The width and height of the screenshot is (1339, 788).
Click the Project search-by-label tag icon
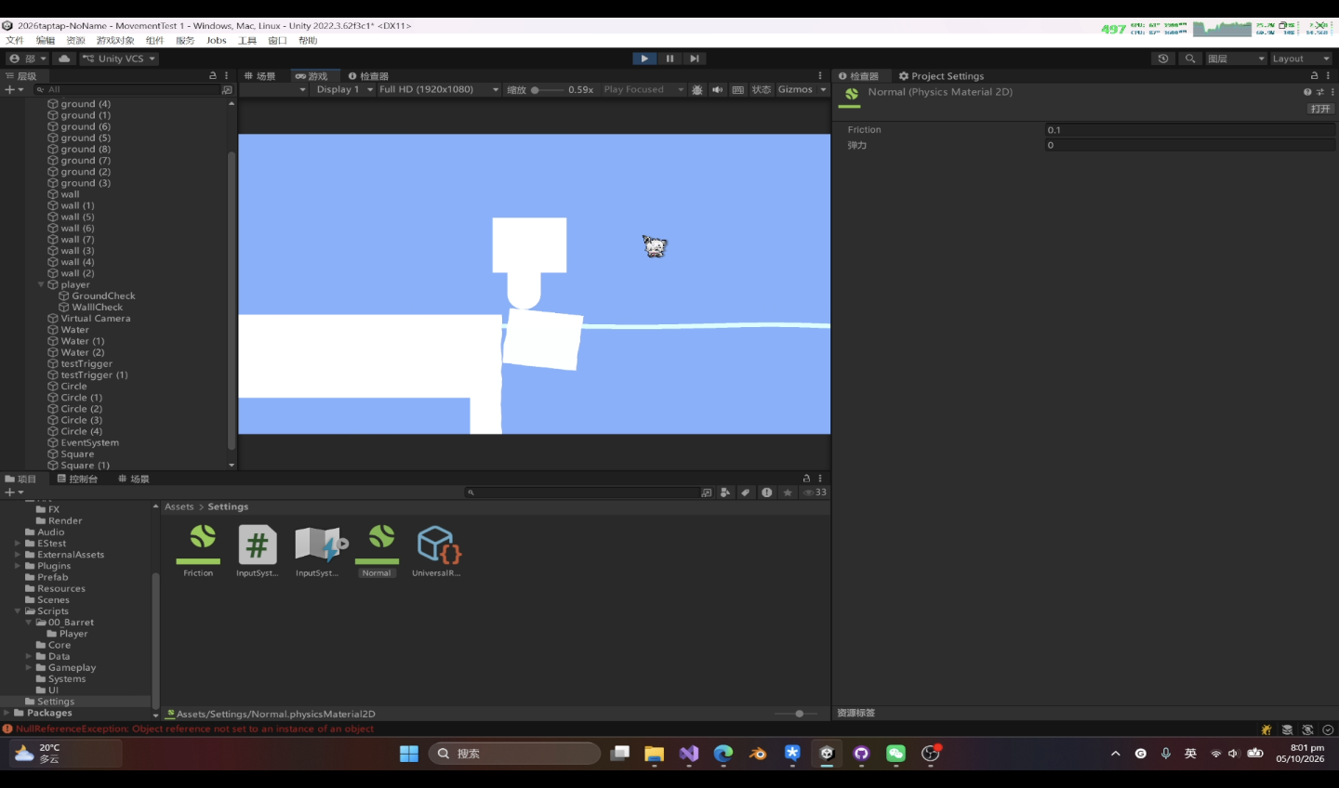pos(746,492)
